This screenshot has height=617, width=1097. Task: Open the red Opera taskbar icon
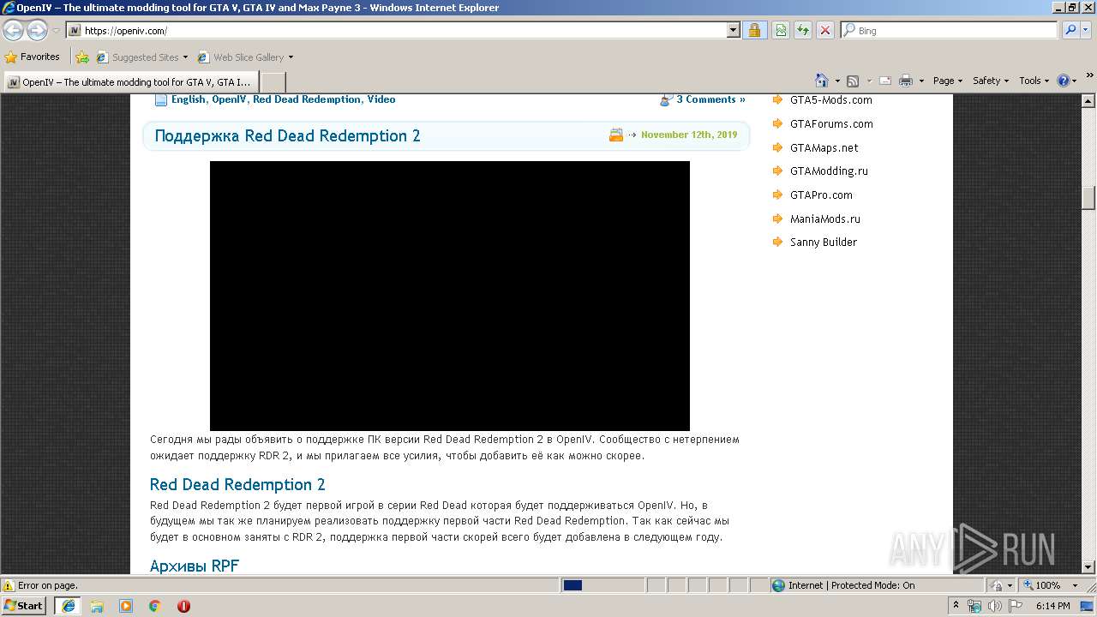tap(183, 606)
